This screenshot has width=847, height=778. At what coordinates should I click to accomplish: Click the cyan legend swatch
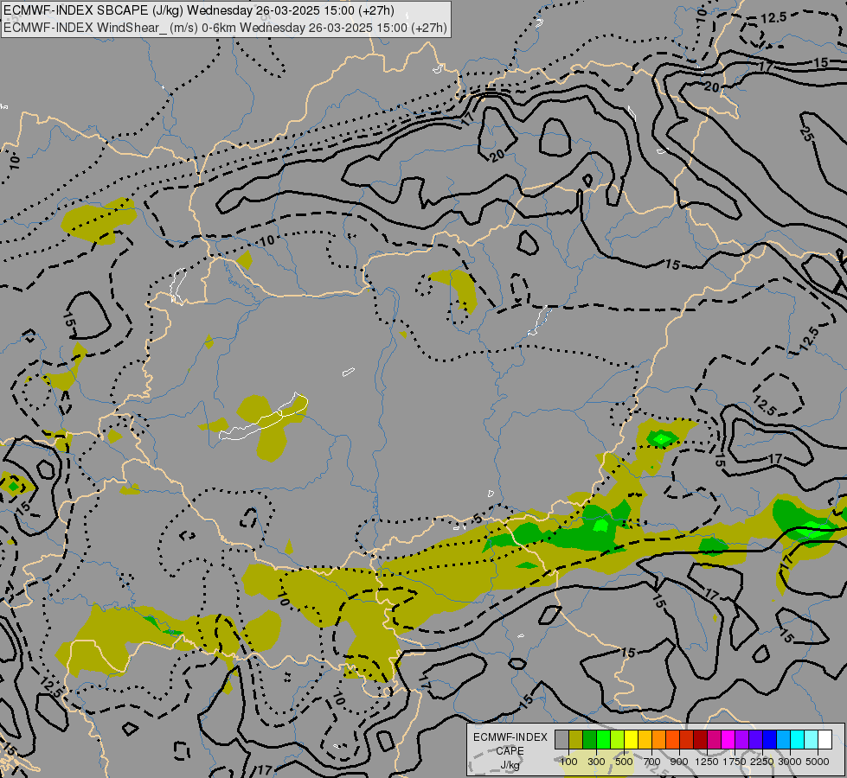(x=798, y=739)
